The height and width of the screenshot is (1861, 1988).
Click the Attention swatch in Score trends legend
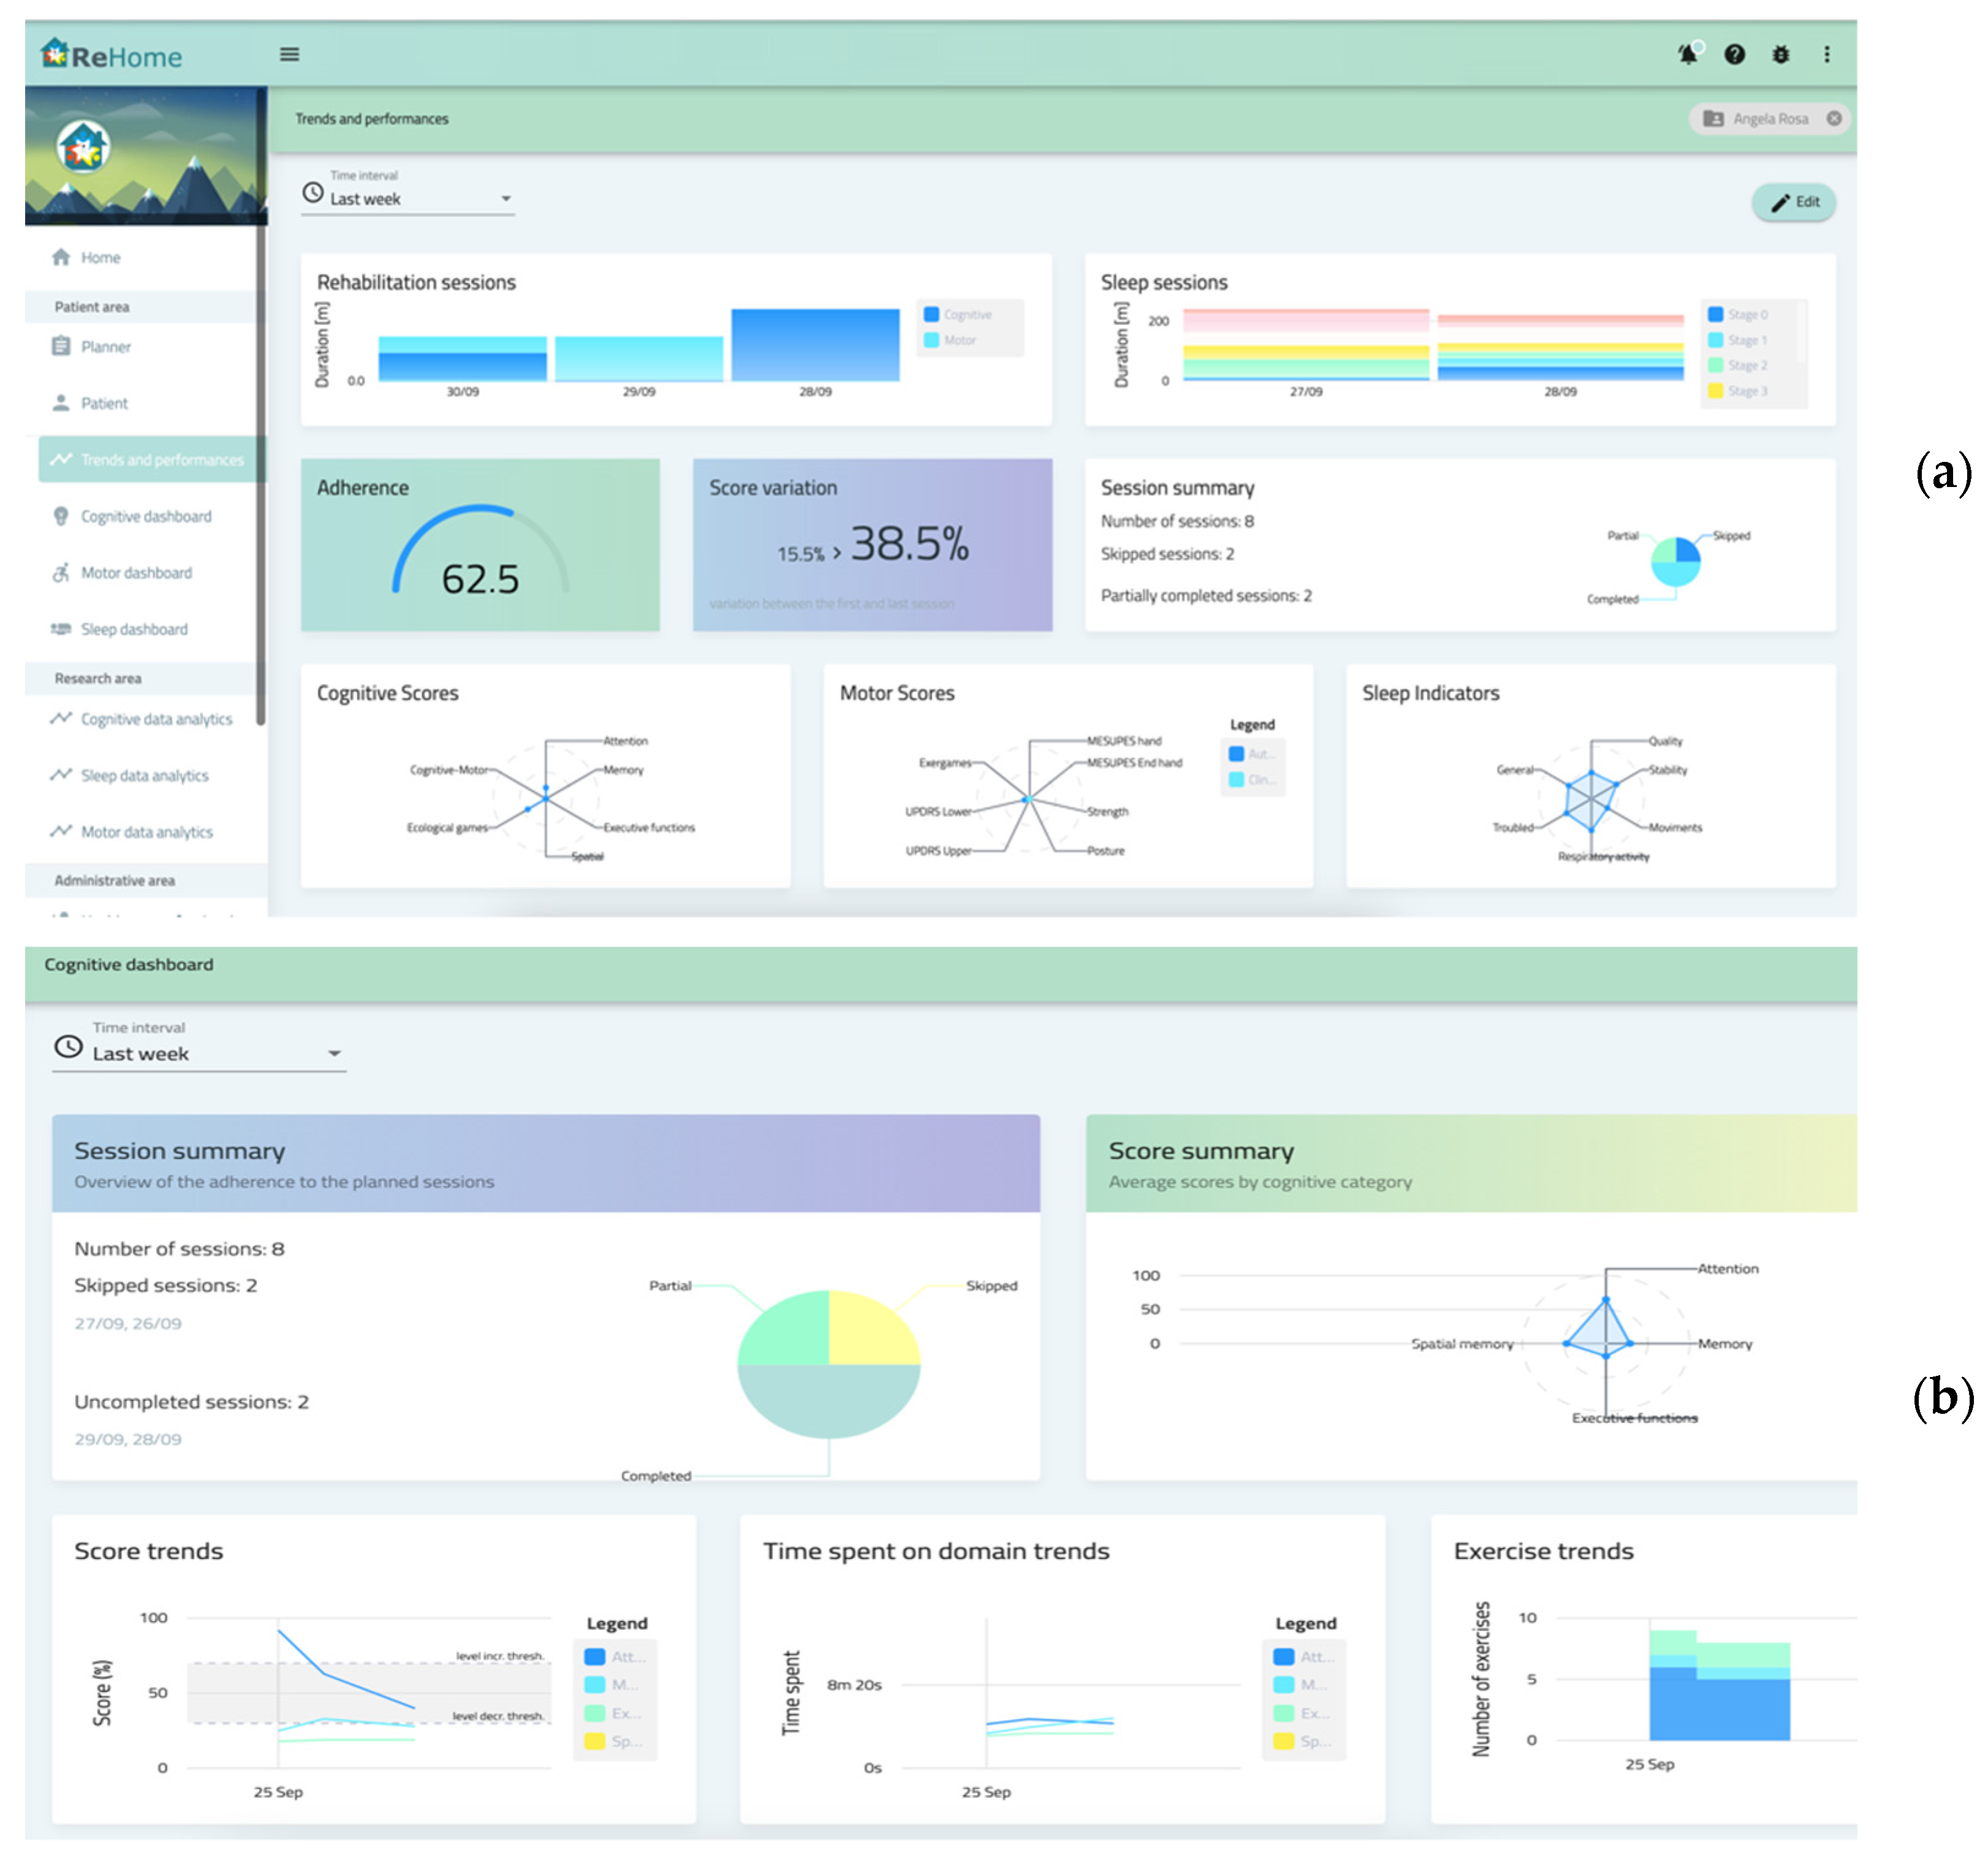click(595, 1657)
